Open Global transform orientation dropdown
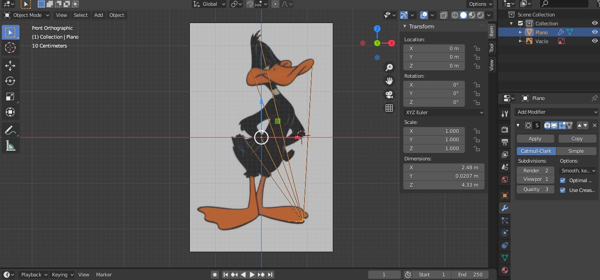Screen dimensions: 600x280 tap(209, 4)
